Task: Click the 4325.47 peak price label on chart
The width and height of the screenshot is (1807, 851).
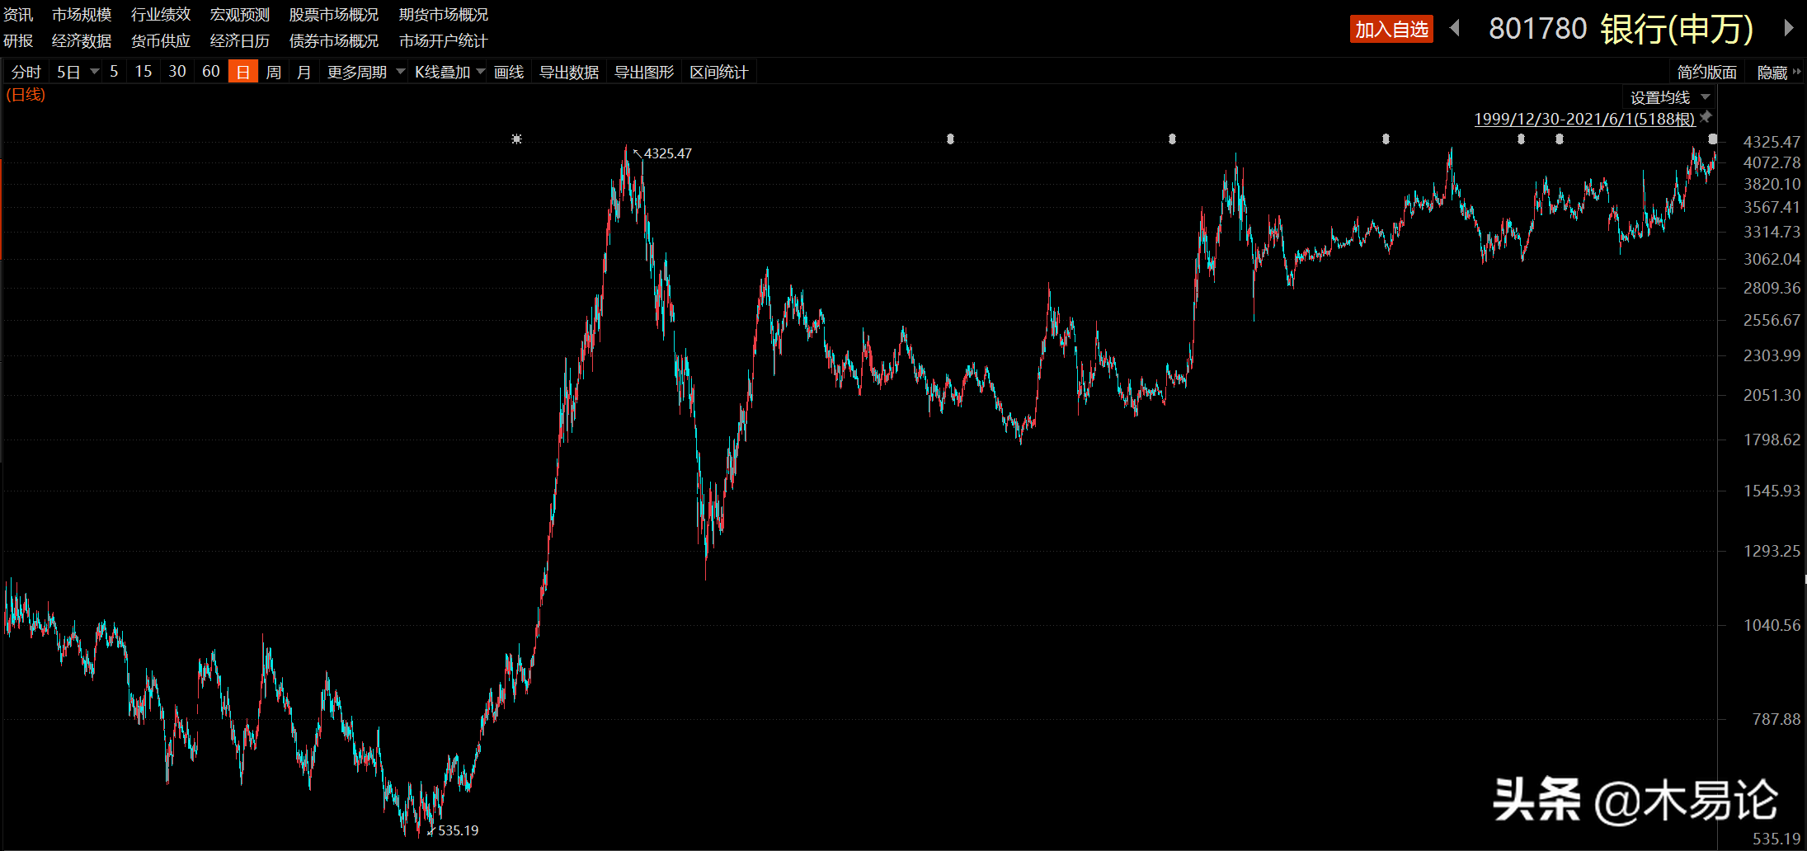Action: (668, 153)
